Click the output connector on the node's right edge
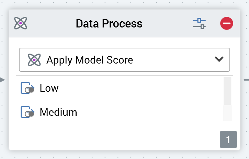This screenshot has width=249, height=159. tap(246, 80)
